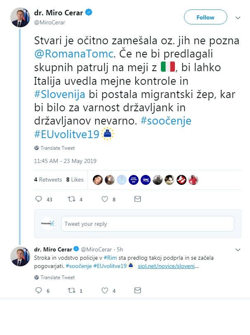
Task: Follow dr. Miro Cerar
Action: pyautogui.click(x=205, y=17)
